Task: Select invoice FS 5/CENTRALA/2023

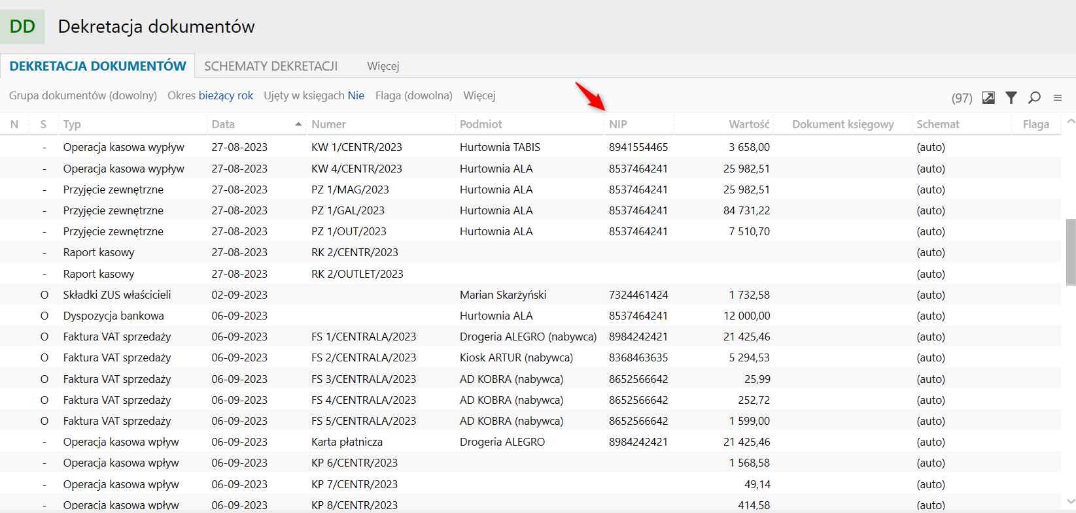Action: coord(364,421)
